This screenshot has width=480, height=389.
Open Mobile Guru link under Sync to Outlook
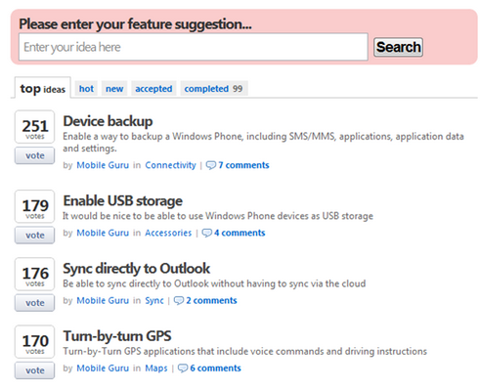tap(103, 301)
